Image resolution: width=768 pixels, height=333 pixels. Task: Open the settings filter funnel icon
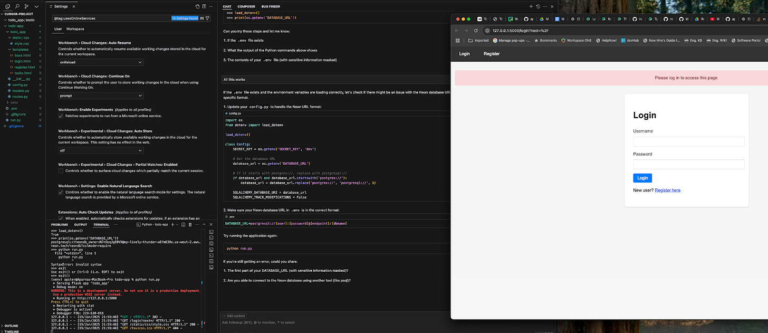207,18
